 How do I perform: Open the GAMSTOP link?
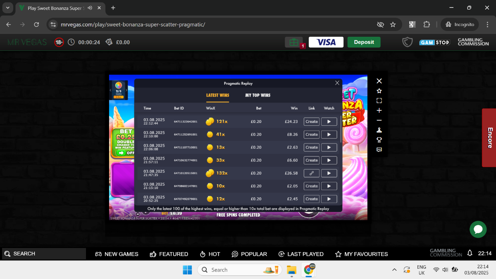pyautogui.click(x=434, y=42)
